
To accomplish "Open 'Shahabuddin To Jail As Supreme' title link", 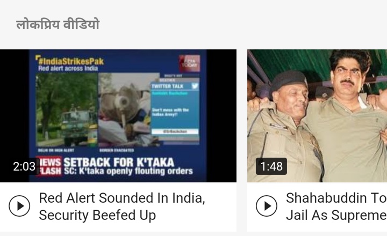I will tap(336, 206).
